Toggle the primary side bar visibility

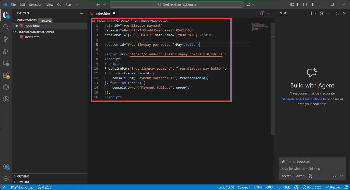tap(298, 5)
